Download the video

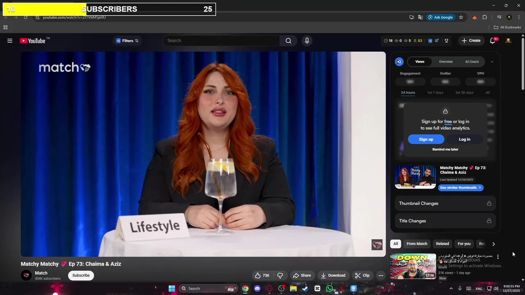point(333,275)
